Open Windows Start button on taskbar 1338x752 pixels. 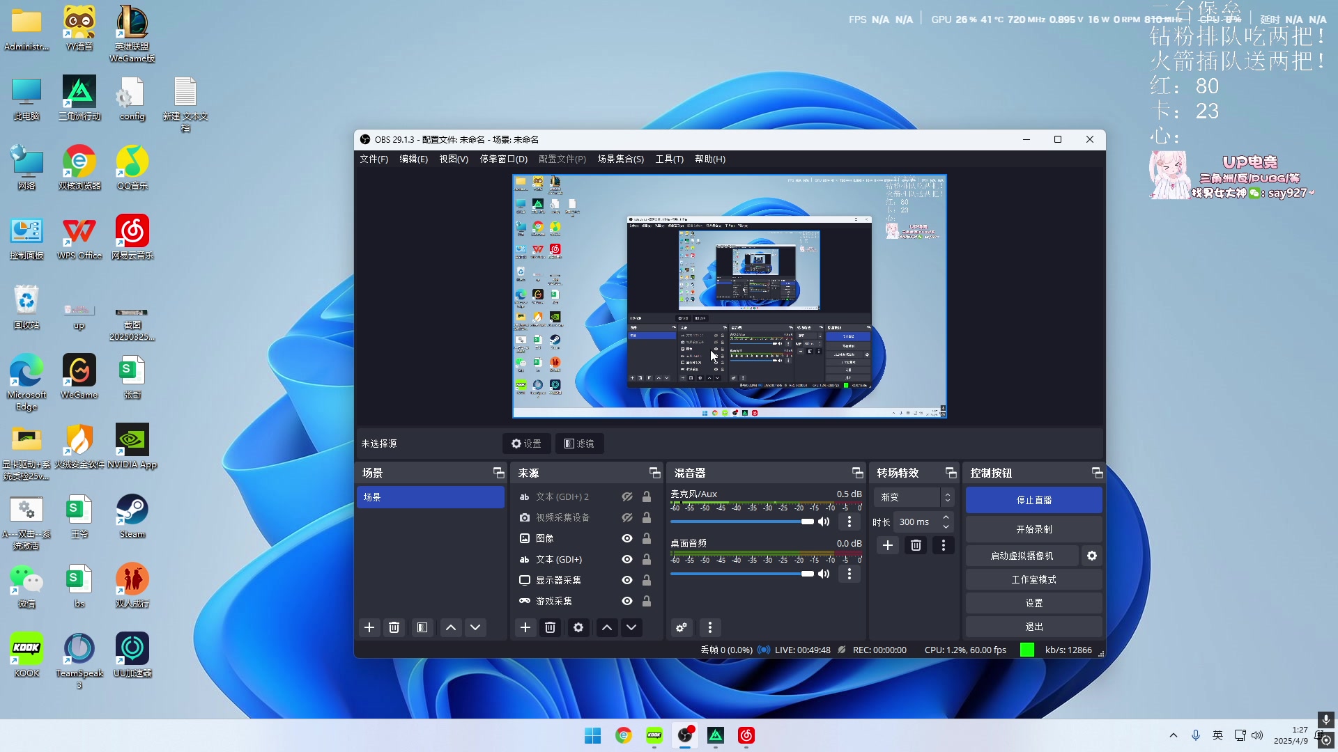[593, 735]
